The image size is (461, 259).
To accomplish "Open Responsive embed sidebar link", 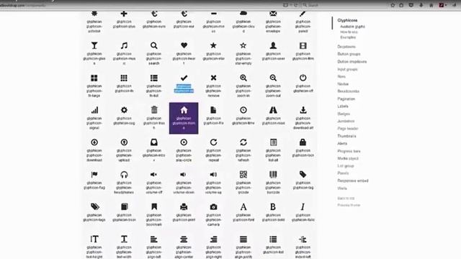I will tap(353, 181).
